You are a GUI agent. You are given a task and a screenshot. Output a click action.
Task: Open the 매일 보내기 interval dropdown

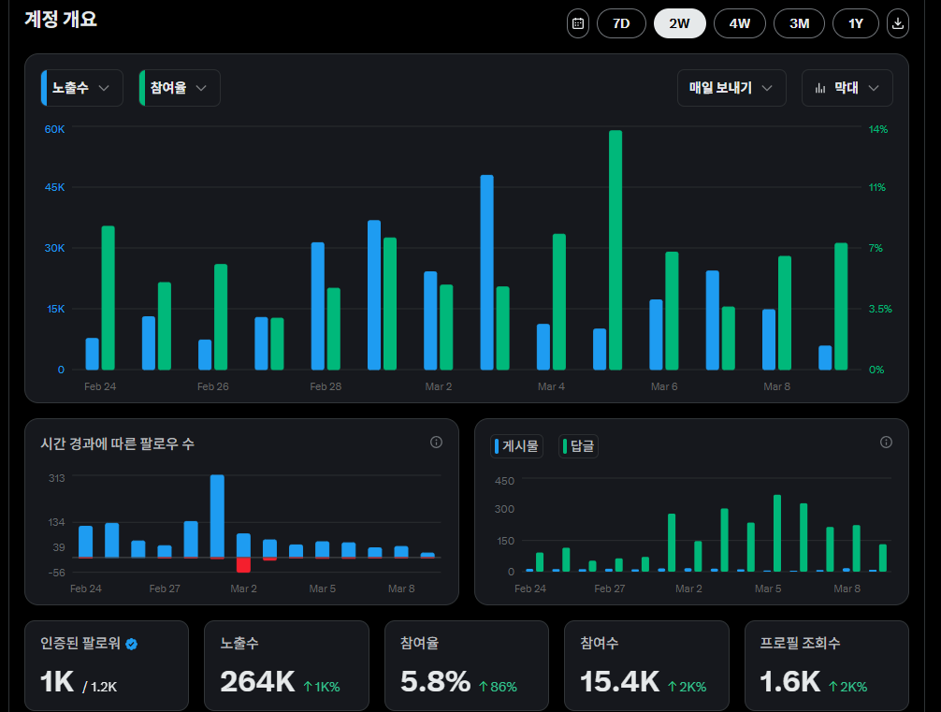(731, 88)
